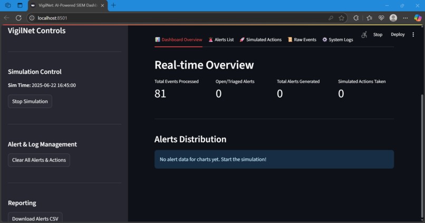Image resolution: width=425 pixels, height=223 pixels.
Task: Add this page to favorites star
Action: point(342,18)
